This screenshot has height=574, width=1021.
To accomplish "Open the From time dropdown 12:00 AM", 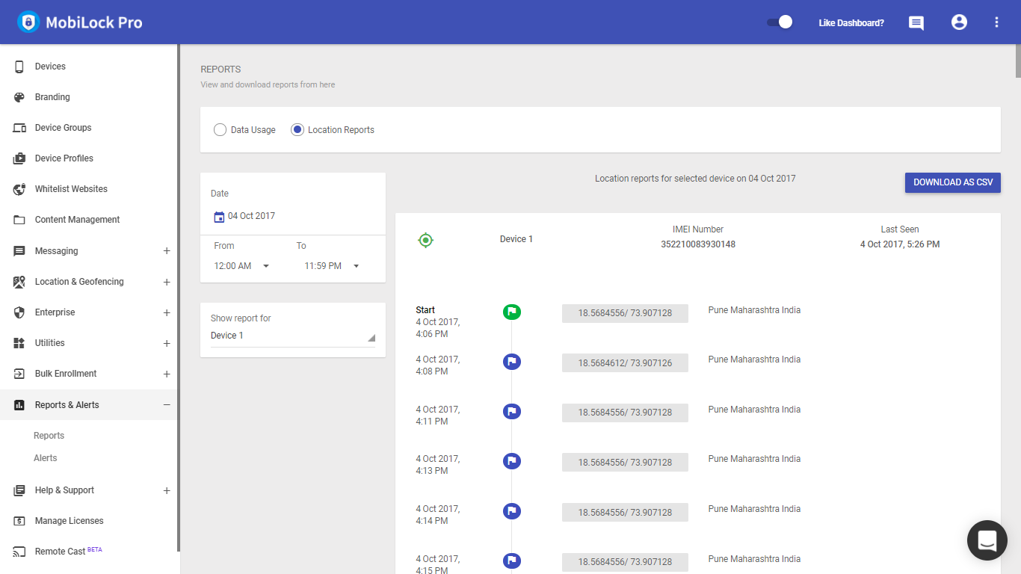I will tap(241, 266).
